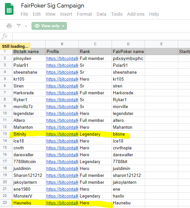Viewport: 190px width, 208px height.
Task: Open the filter views dropdown arrow
Action: pyautogui.click(x=26, y=26)
